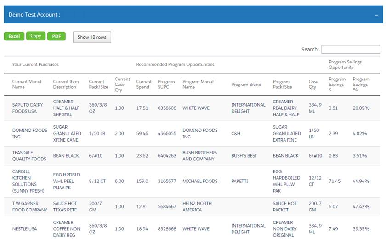Select current spend 17.51
386x239 pixels.
point(142,108)
